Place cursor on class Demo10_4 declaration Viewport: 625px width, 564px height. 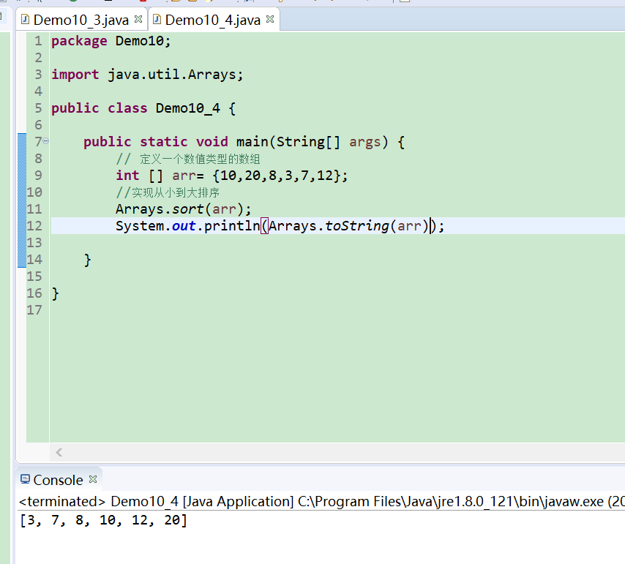coord(143,108)
